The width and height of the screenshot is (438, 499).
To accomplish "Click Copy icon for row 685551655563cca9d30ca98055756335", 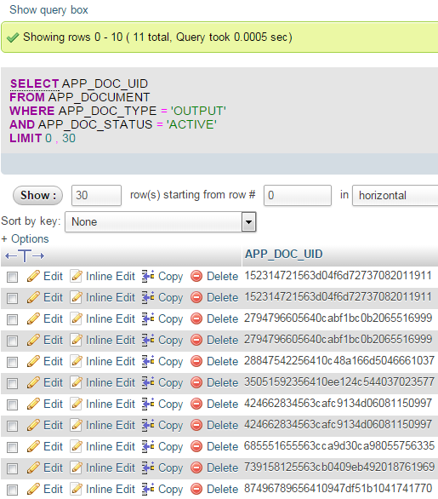I will tap(148, 446).
